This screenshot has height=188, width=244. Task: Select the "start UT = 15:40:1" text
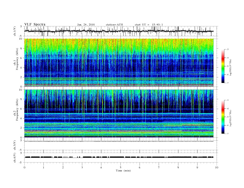(x=149, y=25)
